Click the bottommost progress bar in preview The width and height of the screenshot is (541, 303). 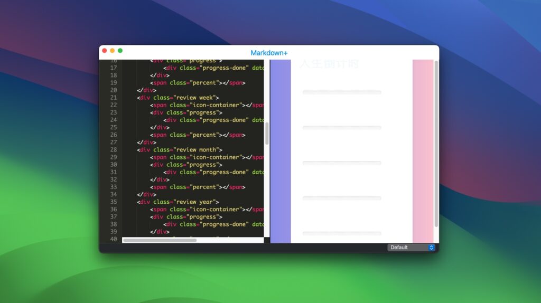(342, 233)
